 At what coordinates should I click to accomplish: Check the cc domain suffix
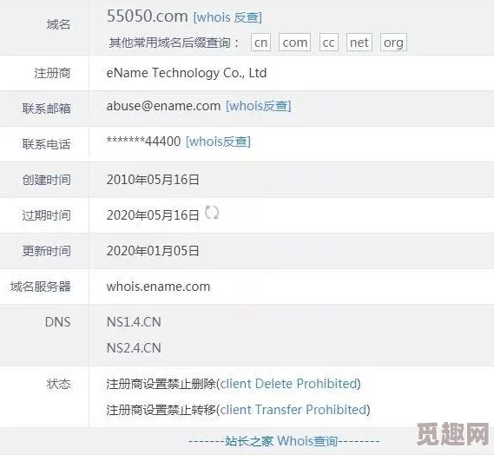328,43
